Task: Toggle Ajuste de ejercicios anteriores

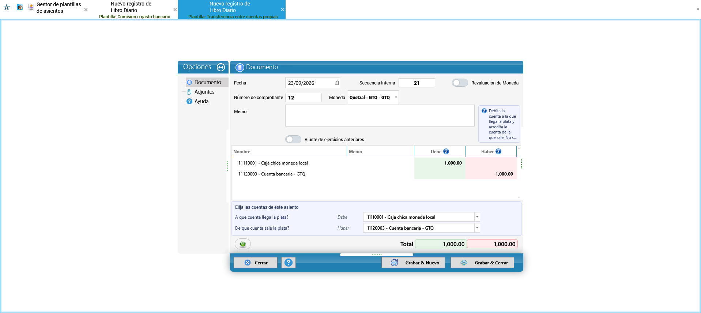Action: 293,139
